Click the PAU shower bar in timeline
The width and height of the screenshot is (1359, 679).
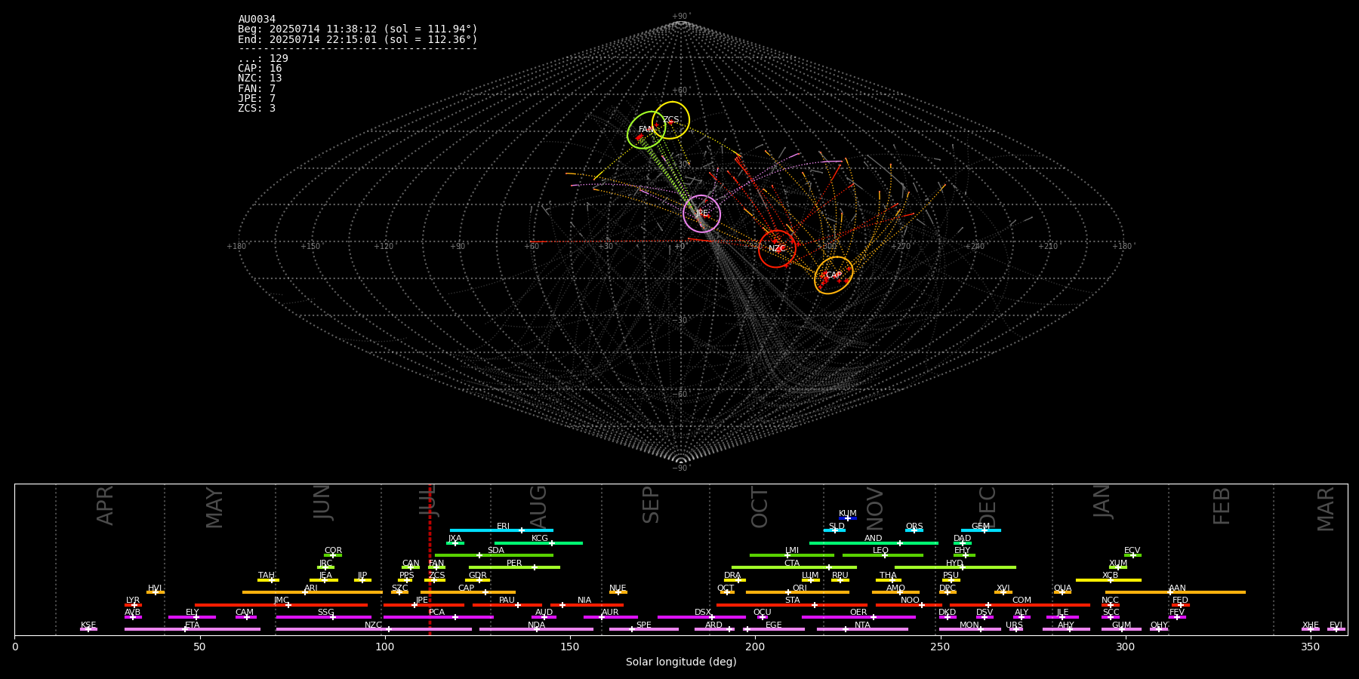507,605
